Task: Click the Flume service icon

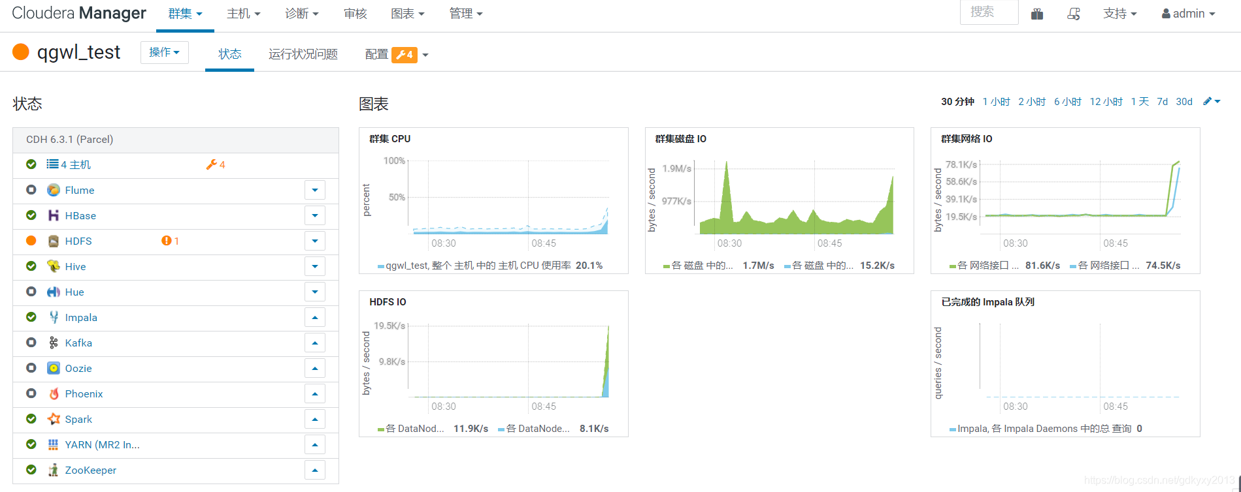Action: pyautogui.click(x=54, y=190)
